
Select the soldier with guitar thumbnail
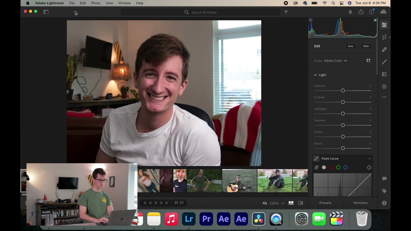pyautogui.click(x=240, y=181)
